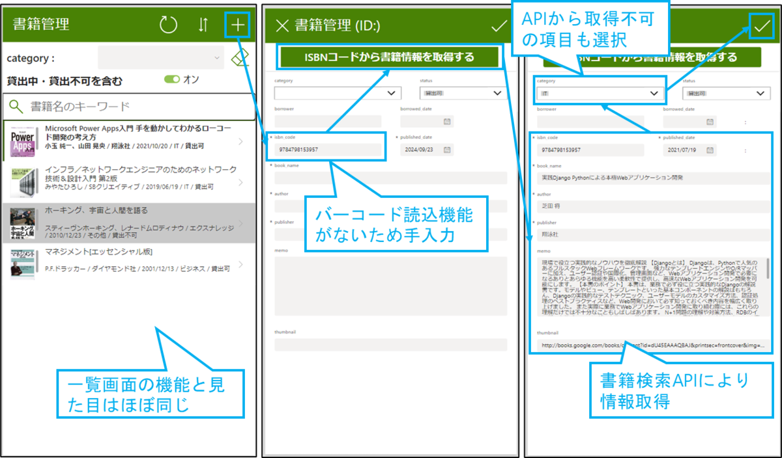The height and width of the screenshot is (458, 782).
Task: Click the empty thumbnail field in blank form
Action: pos(390,345)
